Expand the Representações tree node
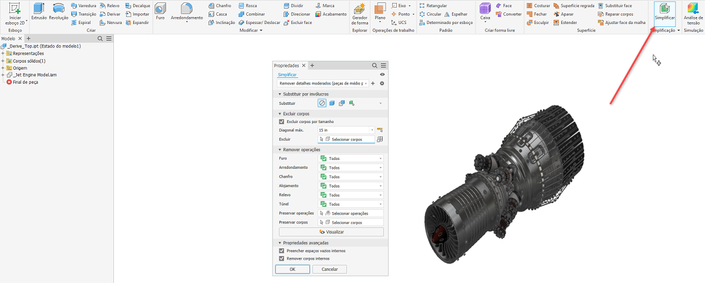Screen dimensions: 705x283 (3, 53)
